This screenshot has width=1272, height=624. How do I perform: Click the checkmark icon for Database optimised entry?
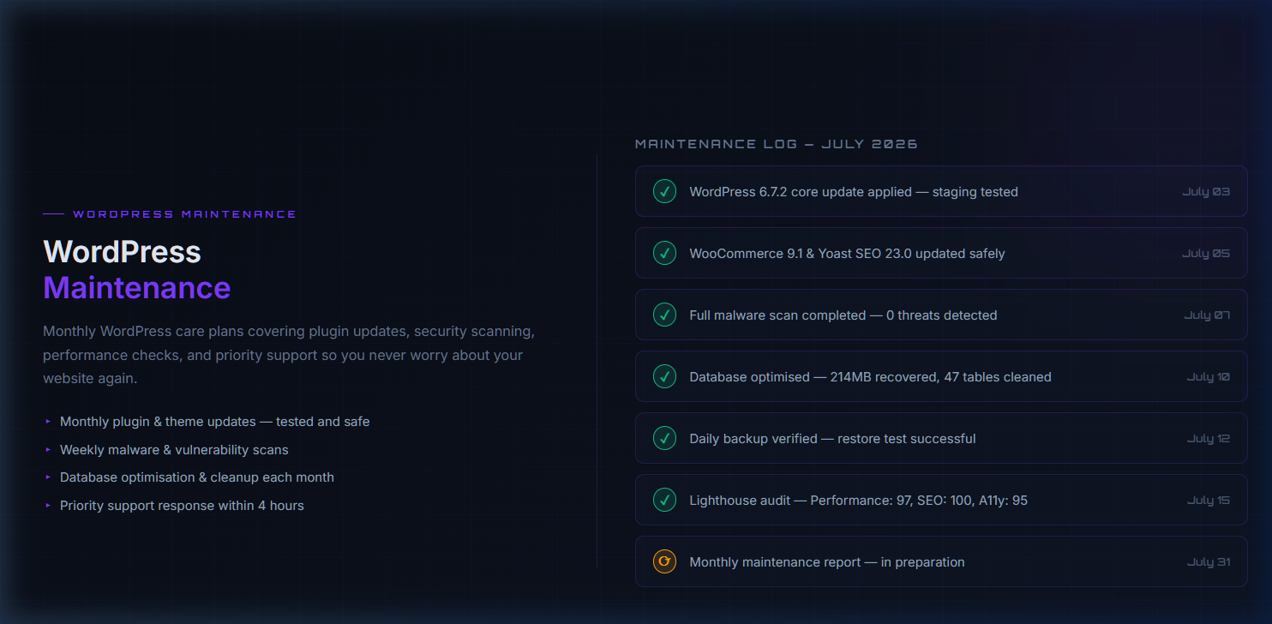(664, 376)
